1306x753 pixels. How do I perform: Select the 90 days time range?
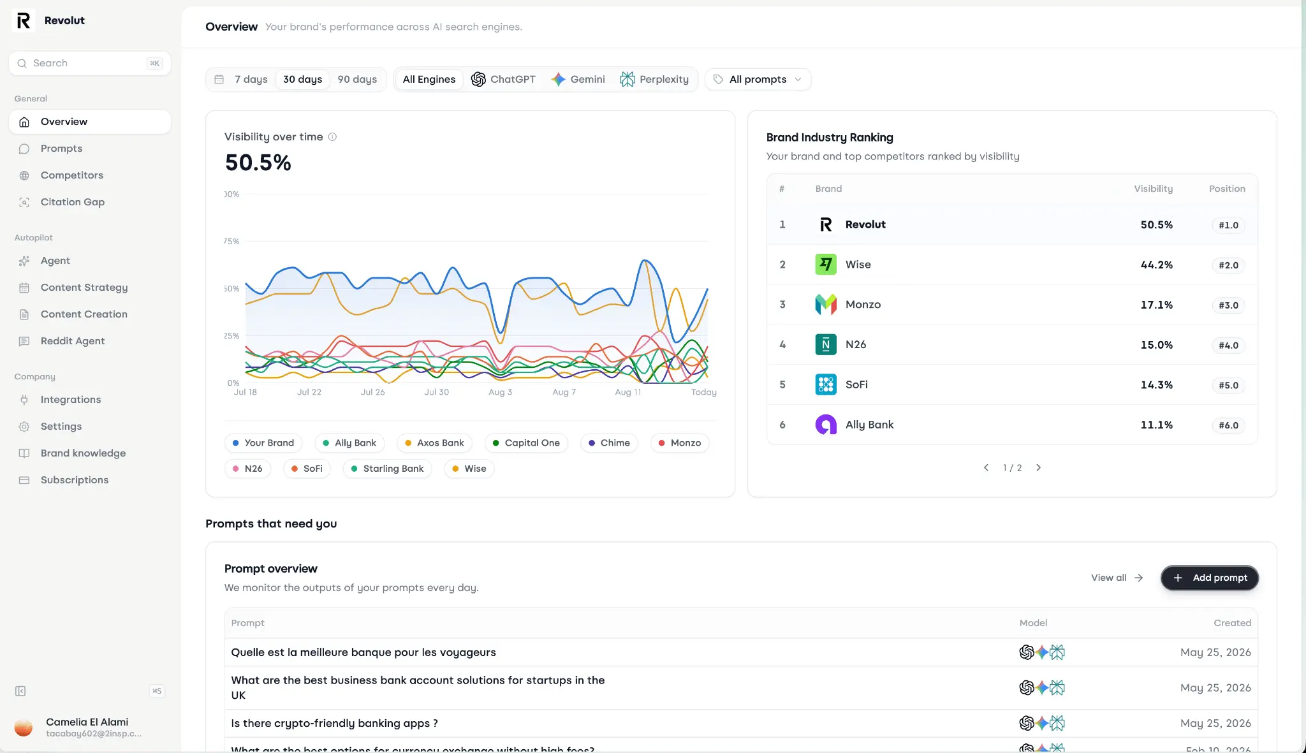click(357, 80)
